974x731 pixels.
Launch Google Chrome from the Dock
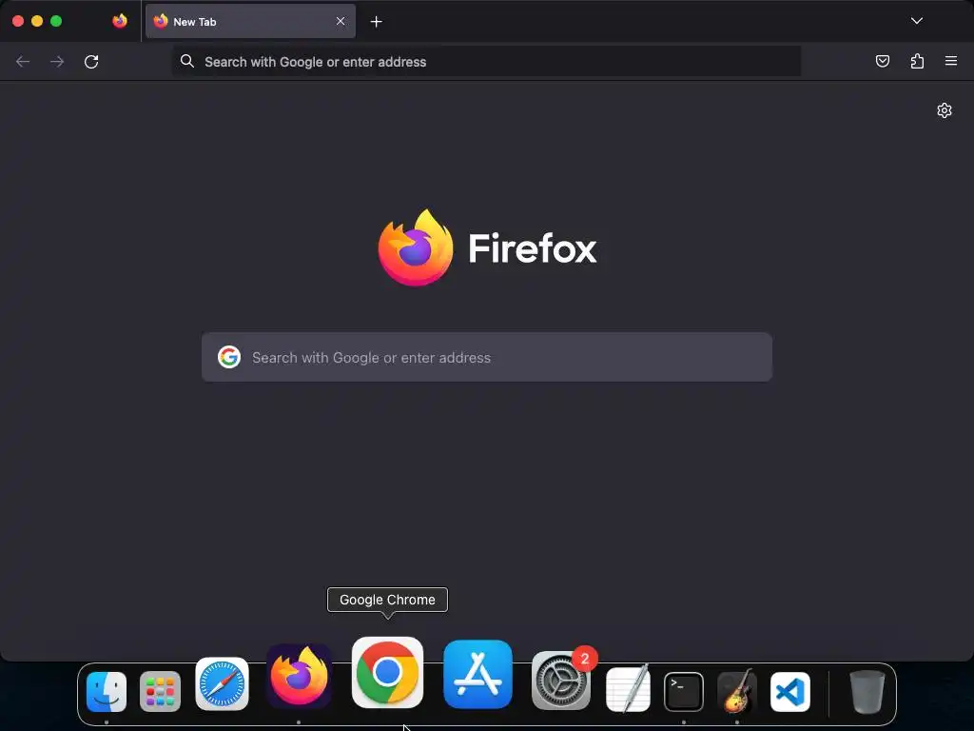tap(388, 673)
